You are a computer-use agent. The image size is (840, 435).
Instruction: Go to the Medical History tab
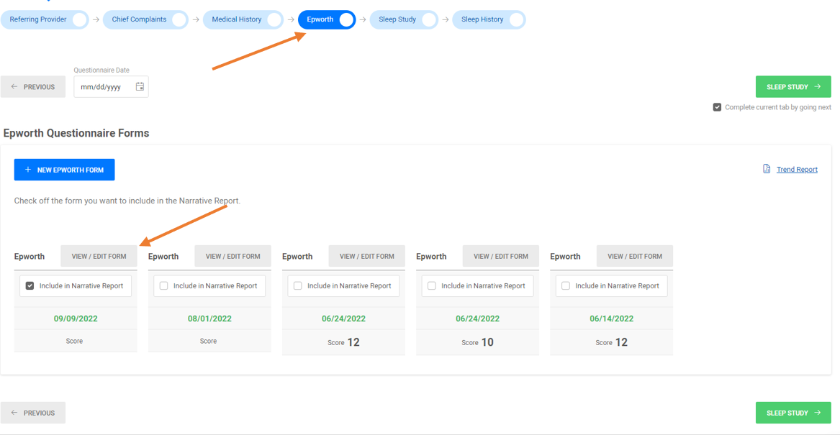236,20
